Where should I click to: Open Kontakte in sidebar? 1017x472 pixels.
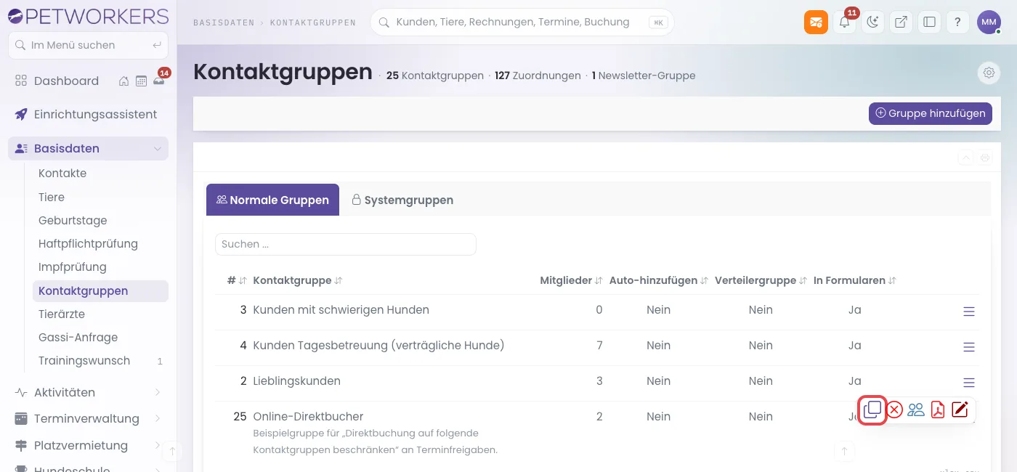[100, 174]
